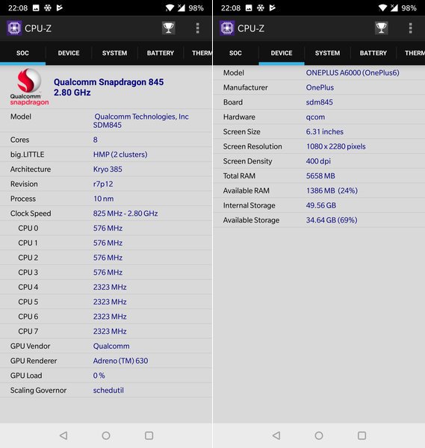Tap the GPU Renderer Adreno 630 row
The image size is (425, 448).
click(106, 361)
